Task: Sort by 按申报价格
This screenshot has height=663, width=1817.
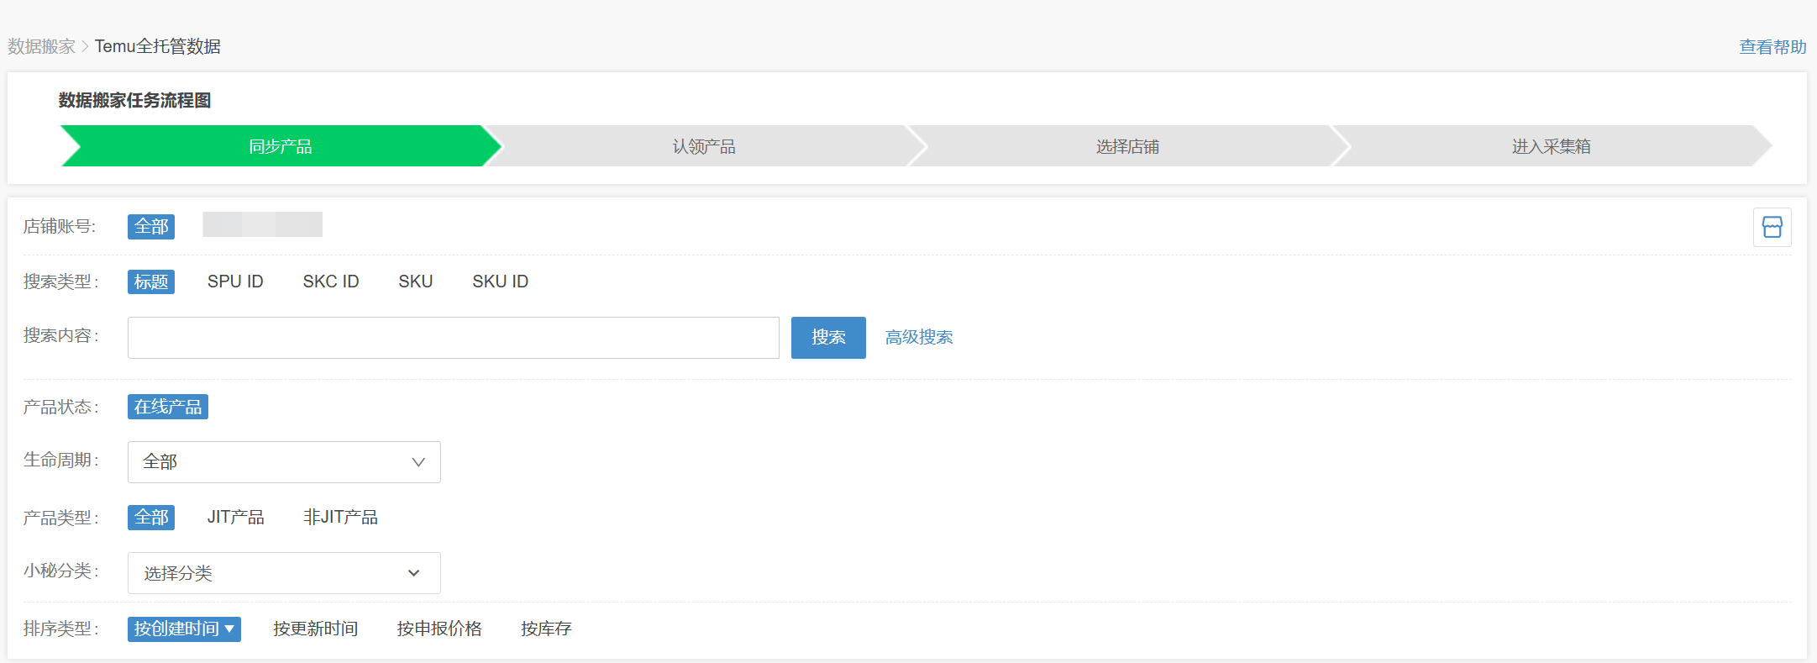Action: [439, 629]
